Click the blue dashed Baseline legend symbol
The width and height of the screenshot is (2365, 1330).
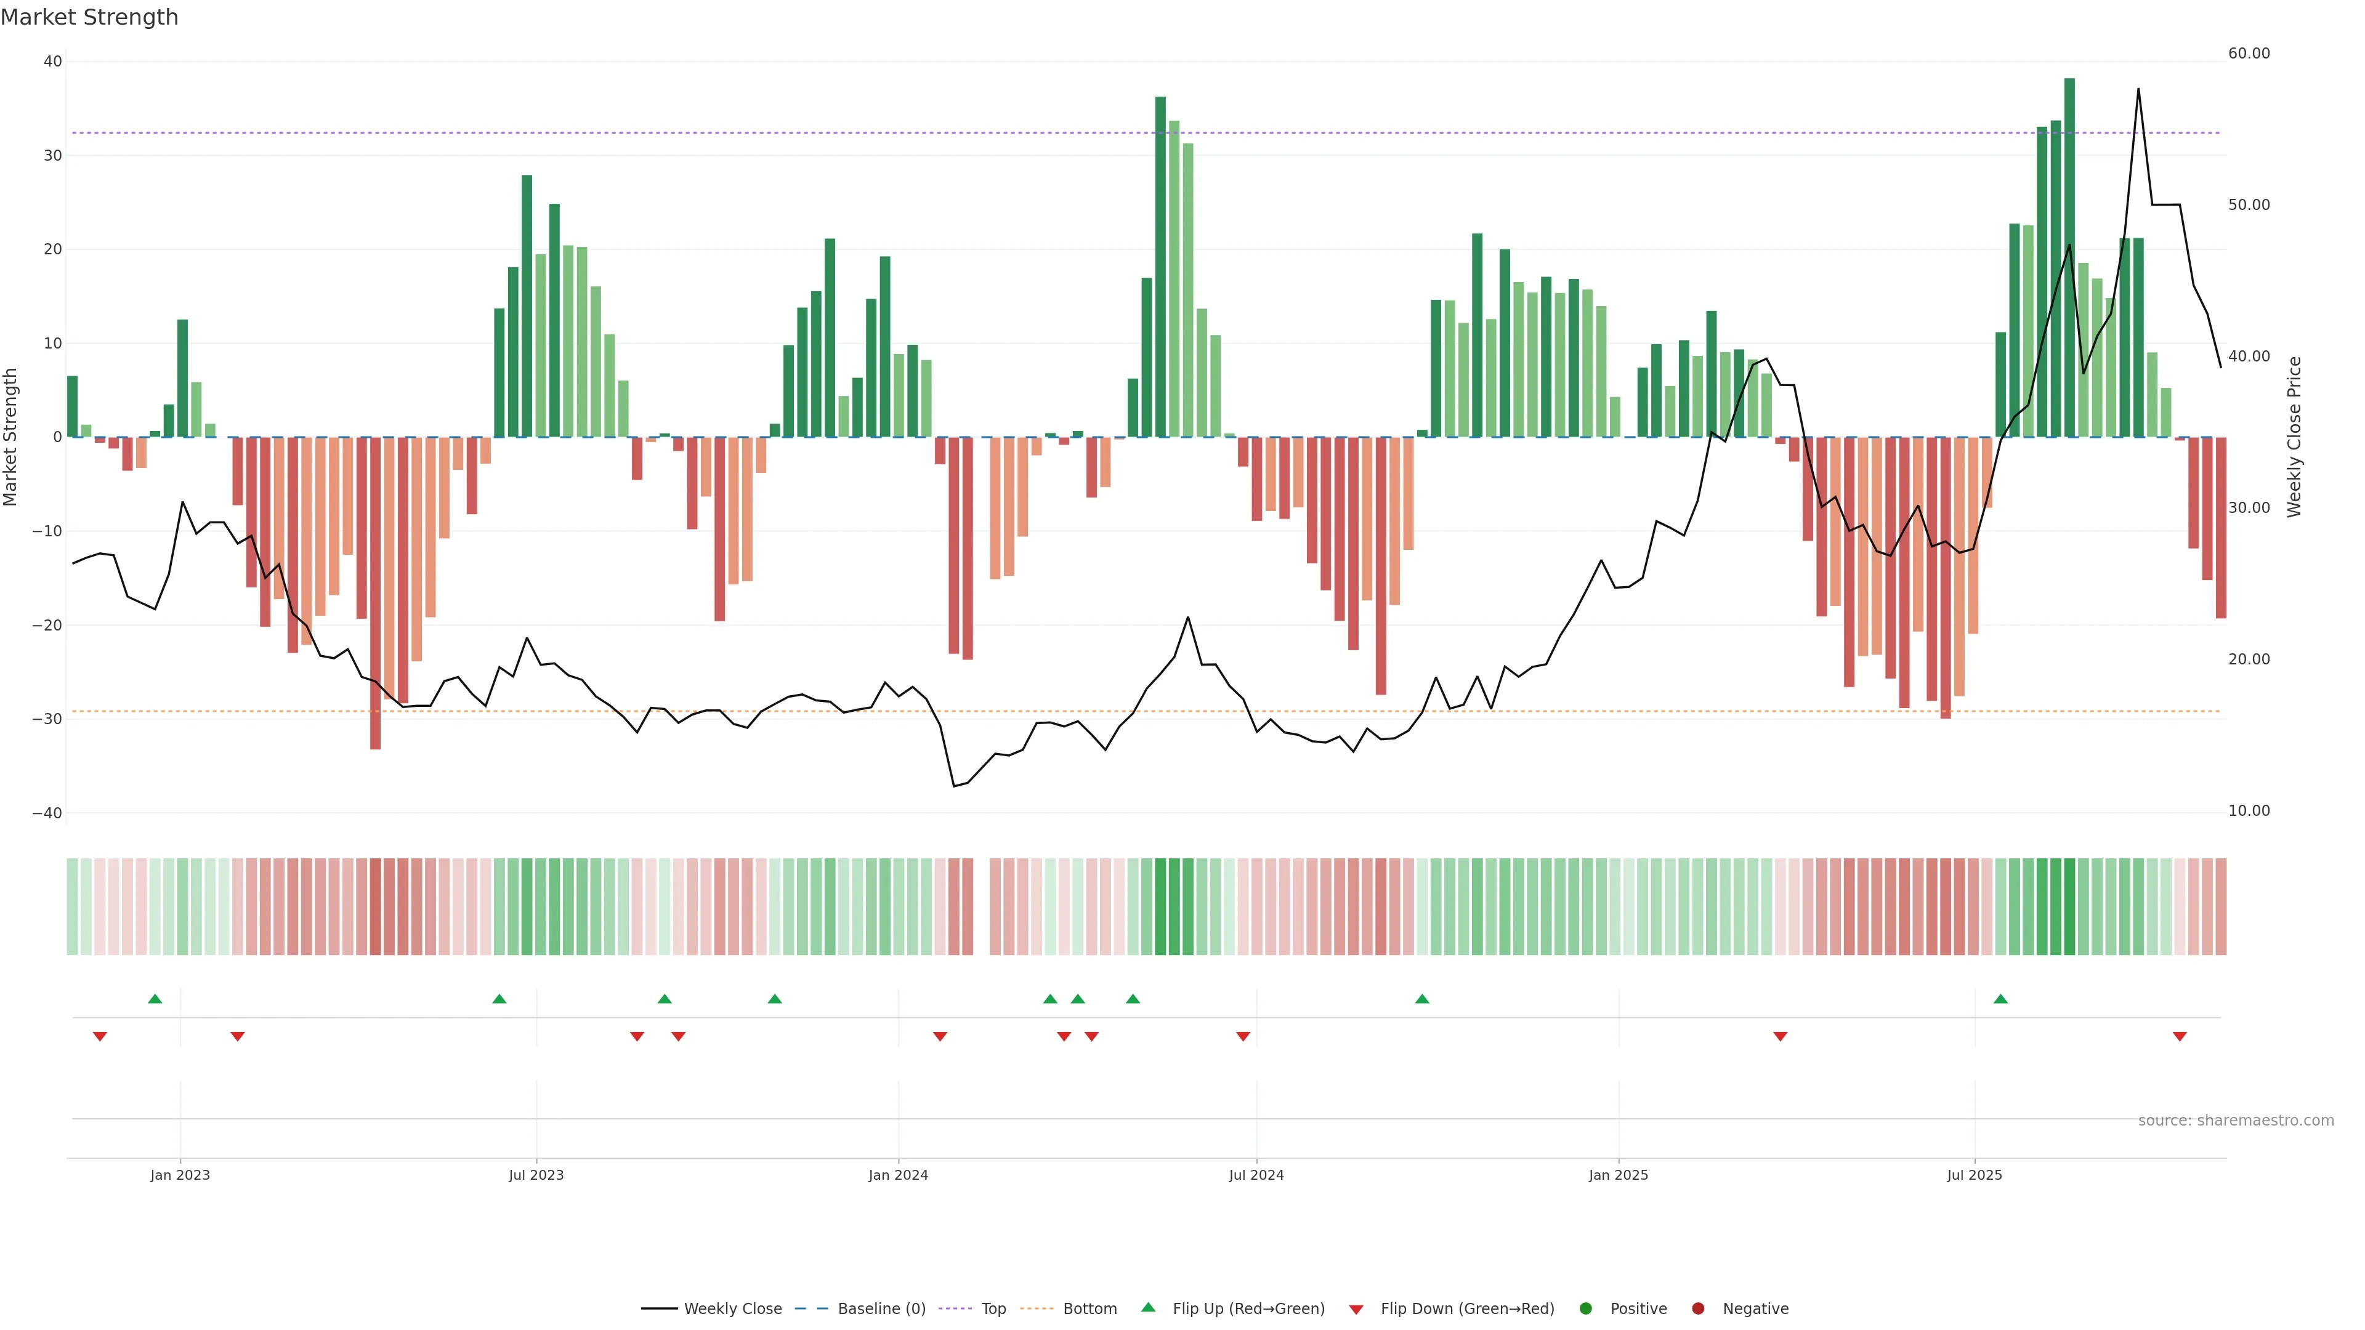[811, 1308]
